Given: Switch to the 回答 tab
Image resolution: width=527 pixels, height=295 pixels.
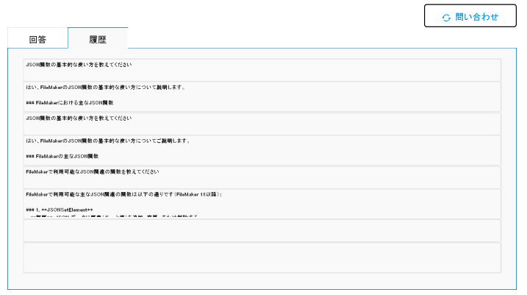Looking at the screenshot, I should pyautogui.click(x=37, y=39).
